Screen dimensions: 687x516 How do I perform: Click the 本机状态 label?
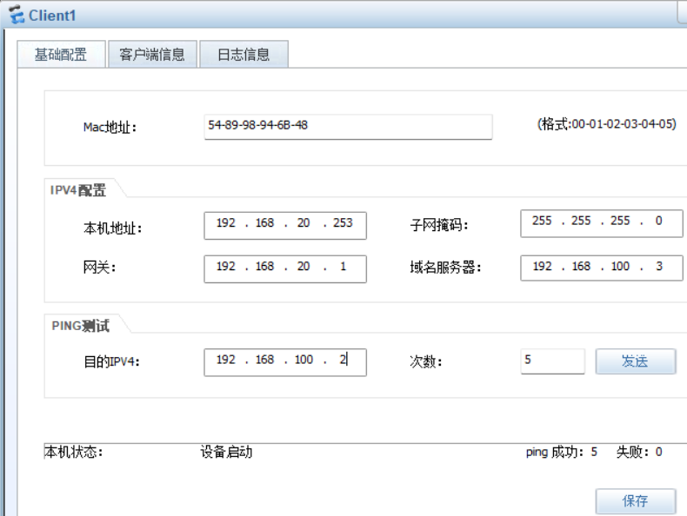(x=74, y=452)
